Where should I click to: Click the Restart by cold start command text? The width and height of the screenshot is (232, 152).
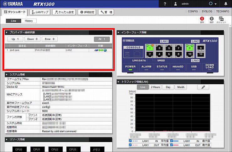pyautogui.click(x=59, y=131)
